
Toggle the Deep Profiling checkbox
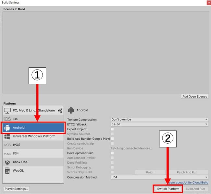[x=112, y=163]
